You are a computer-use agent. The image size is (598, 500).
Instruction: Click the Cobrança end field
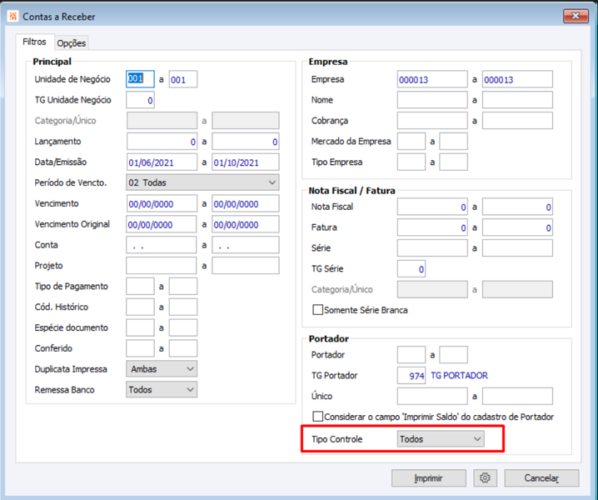517,121
